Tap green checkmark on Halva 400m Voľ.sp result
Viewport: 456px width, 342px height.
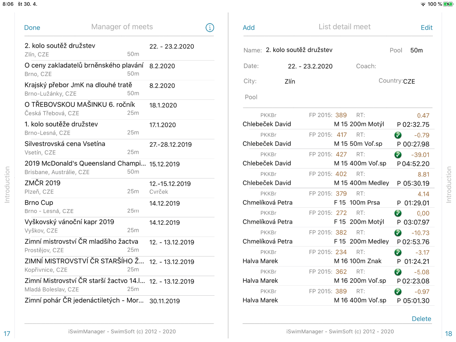pyautogui.click(x=398, y=291)
